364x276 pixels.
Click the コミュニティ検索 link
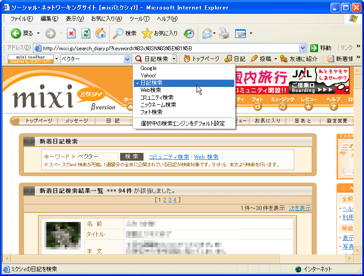[169, 157]
